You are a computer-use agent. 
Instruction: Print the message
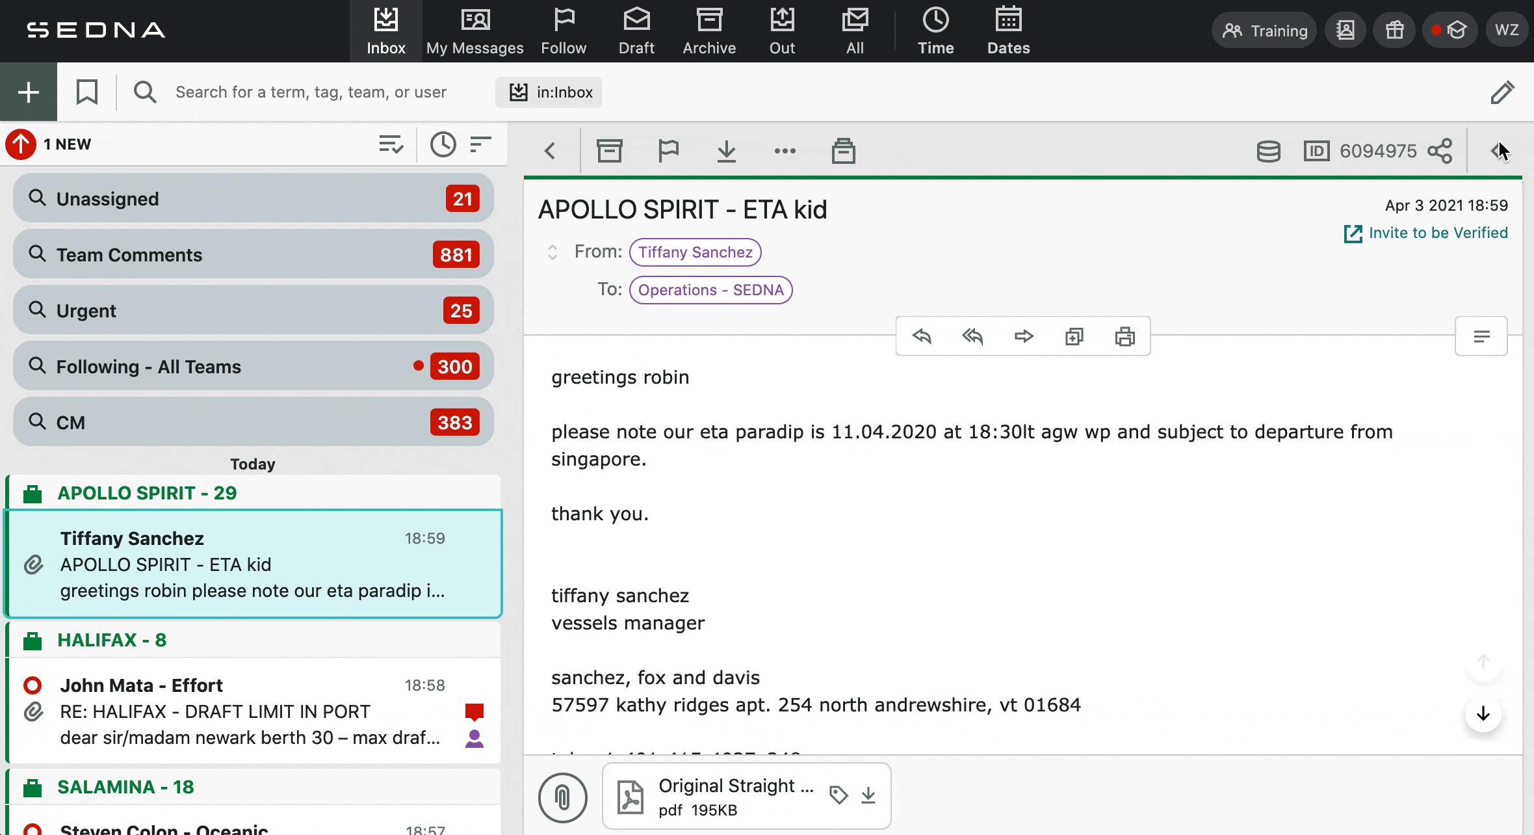[x=1124, y=336]
